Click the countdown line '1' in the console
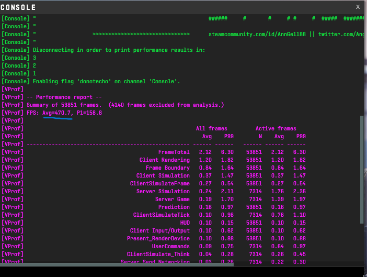Image resolution: width=367 pixels, height=277 pixels. point(35,73)
